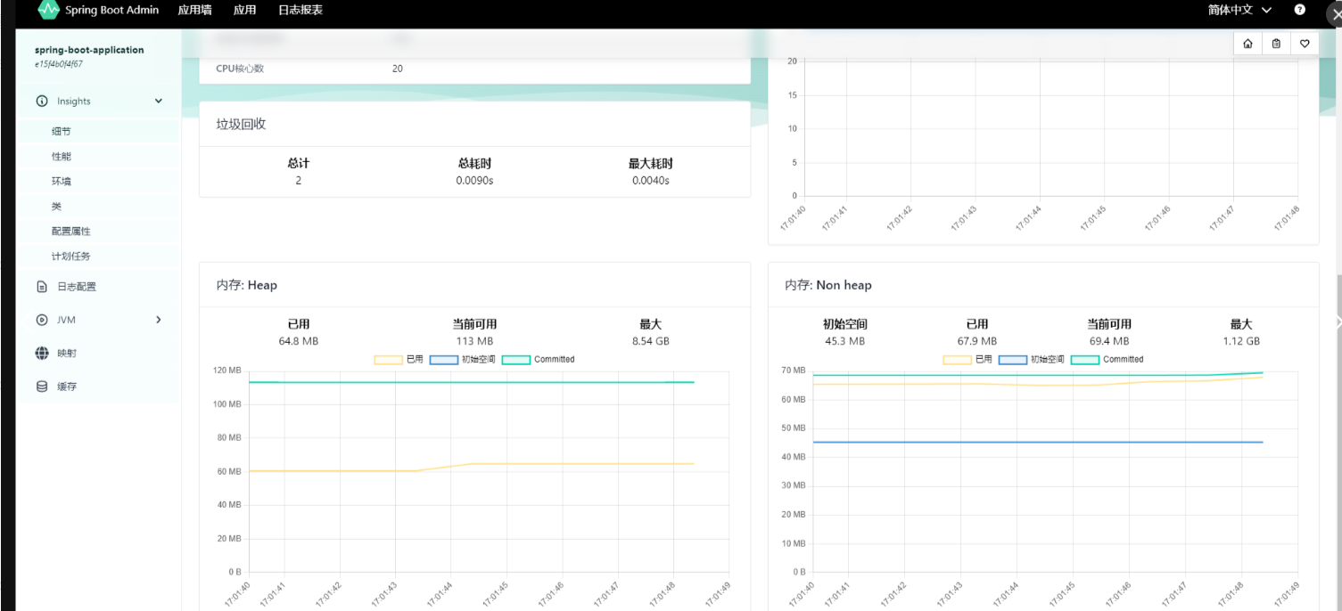Click the CPU核心数 row label
This screenshot has width=1342, height=611.
pyautogui.click(x=240, y=69)
